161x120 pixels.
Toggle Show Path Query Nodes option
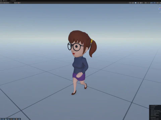click(x=156, y=112)
